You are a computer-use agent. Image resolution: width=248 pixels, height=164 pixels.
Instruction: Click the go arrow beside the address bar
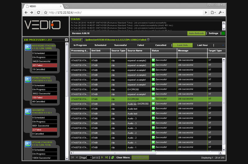click(x=206, y=12)
